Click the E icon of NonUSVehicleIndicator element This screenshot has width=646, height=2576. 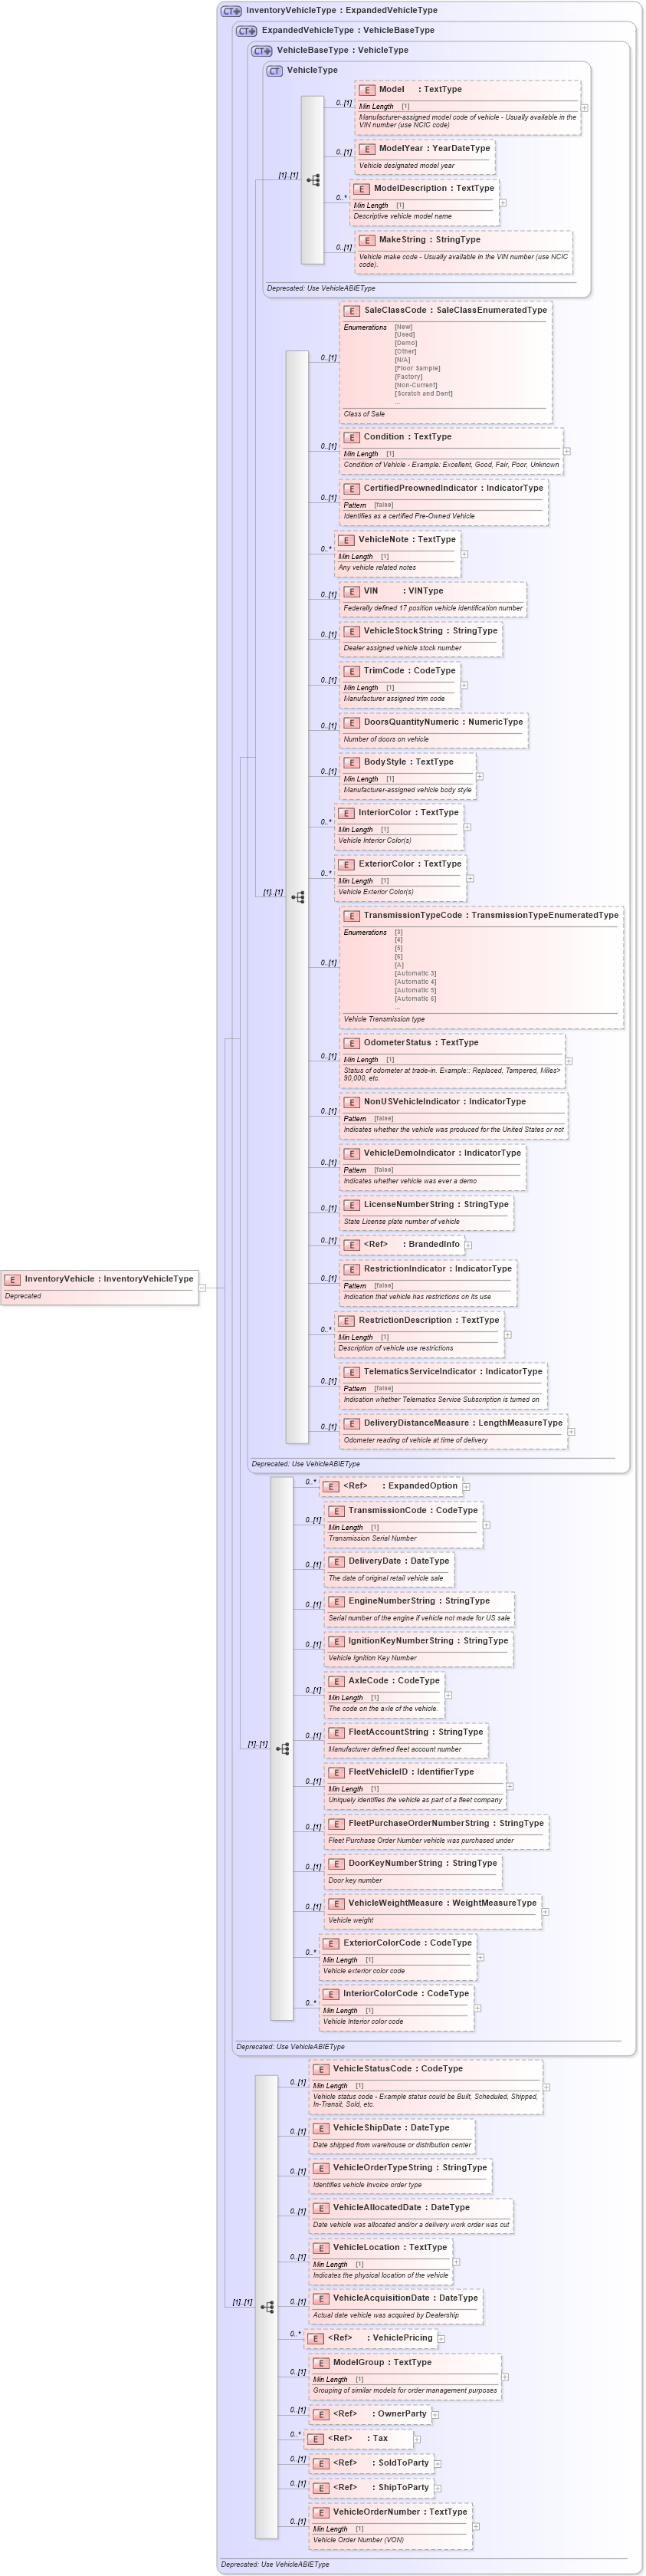[352, 1102]
